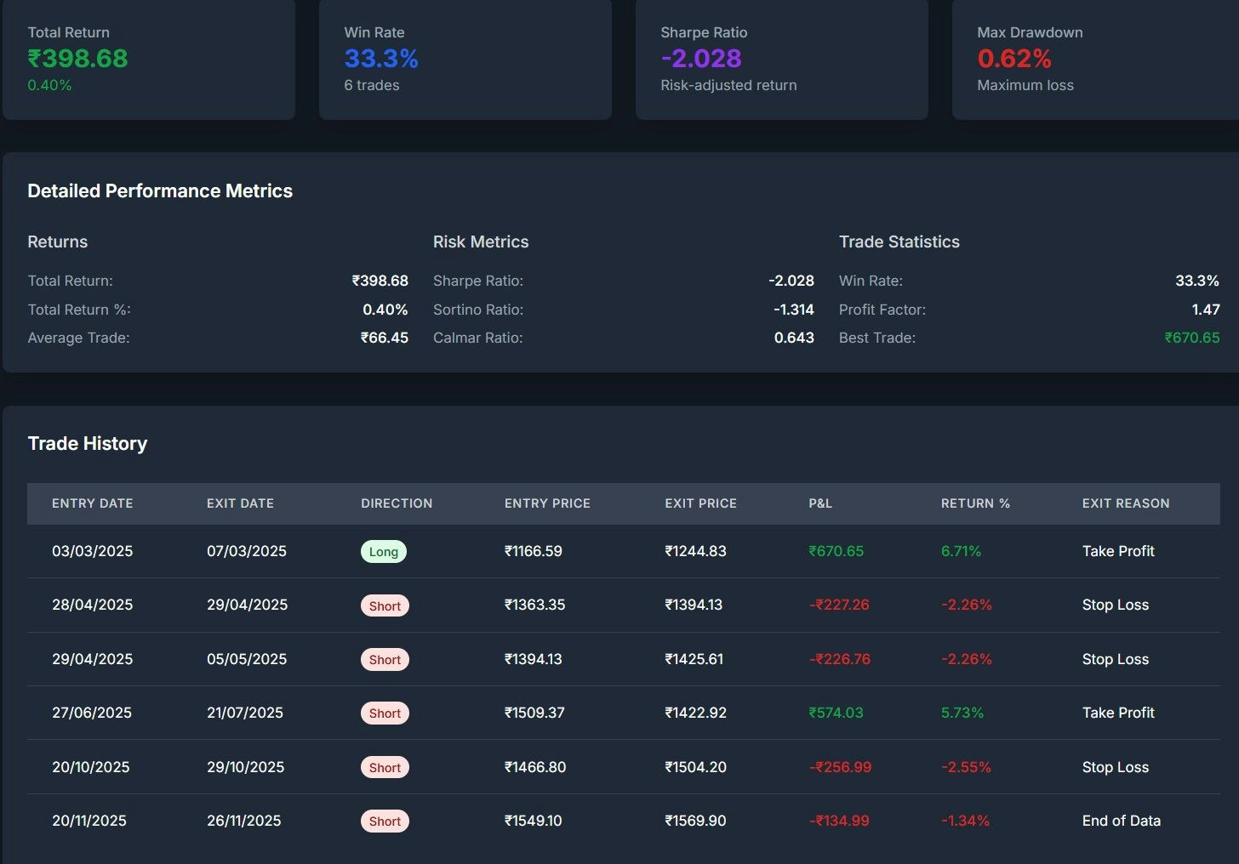
Task: Click the Best Trade ₹670.65 value
Action: [x=1192, y=338]
